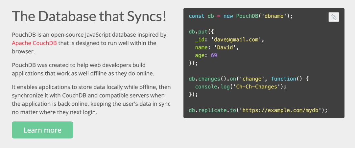Viewport: 355px width, 148px height.
Task: Click the "_id: 'dave@gmail.com'" code line
Action: click(x=230, y=40)
